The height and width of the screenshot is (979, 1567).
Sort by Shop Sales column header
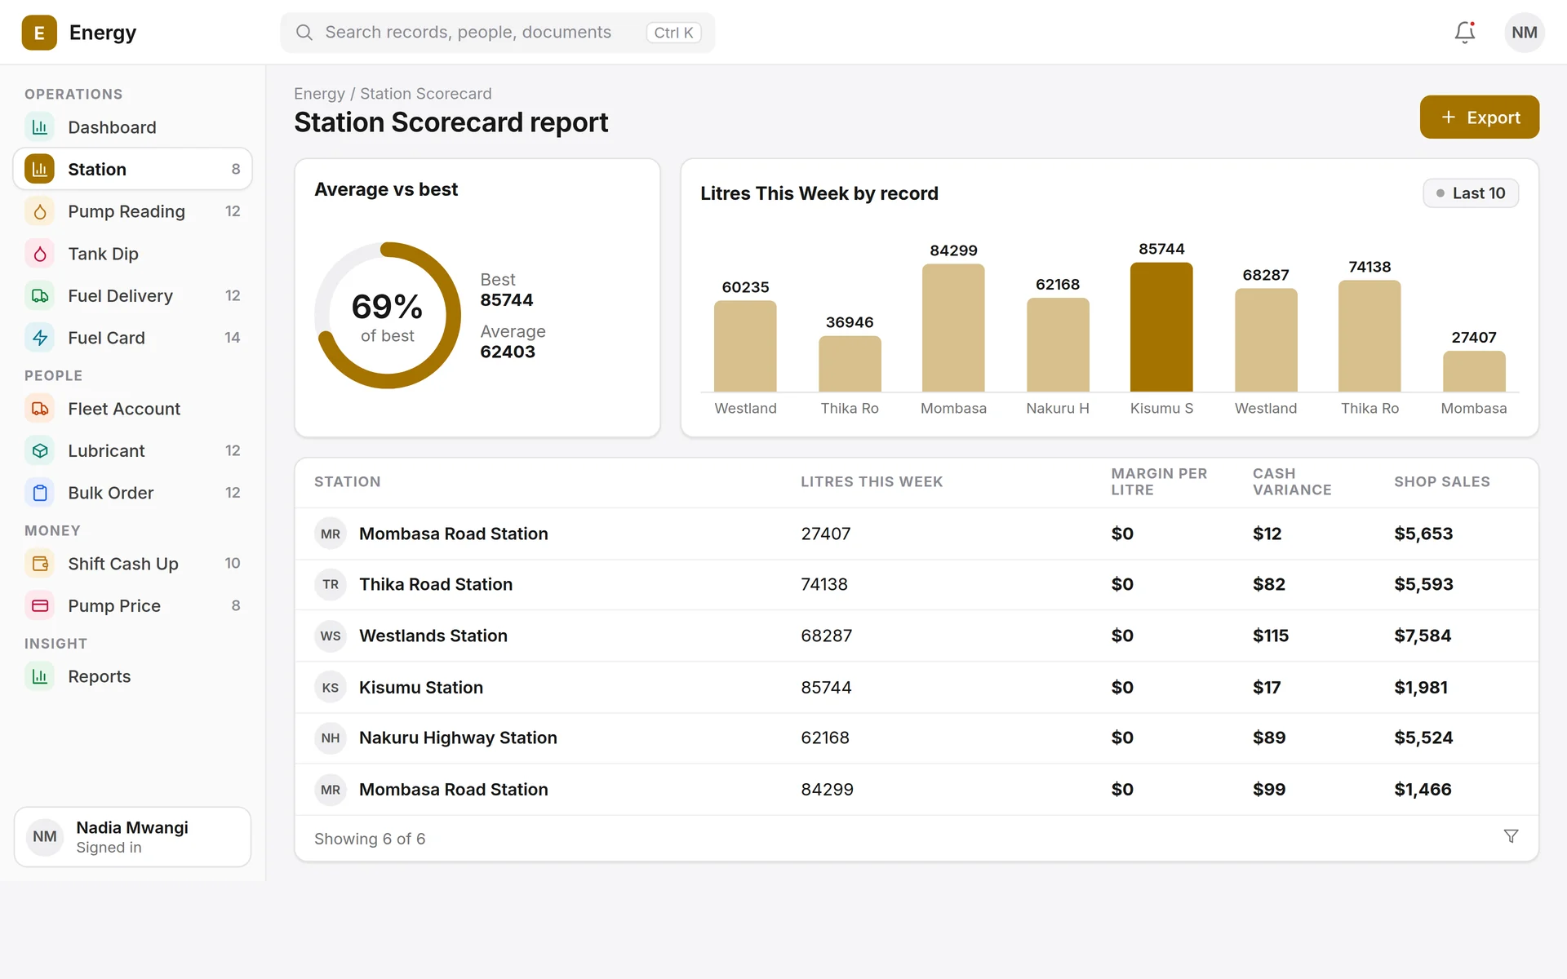click(1442, 482)
